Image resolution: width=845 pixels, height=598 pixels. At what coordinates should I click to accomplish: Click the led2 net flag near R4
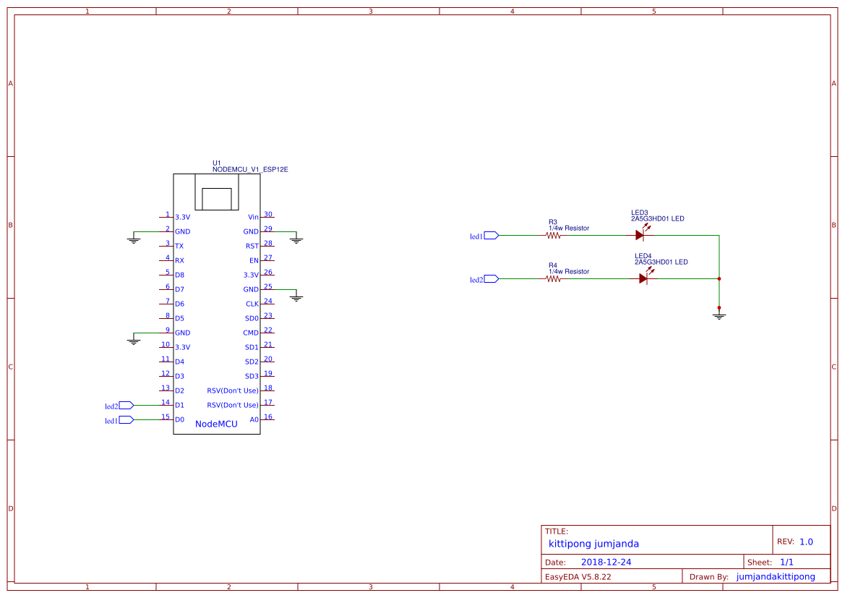[491, 277]
